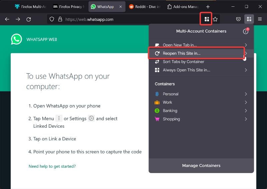Select Always Open This Site in...
Image resolution: width=267 pixels, height=189 pixels.
(201, 70)
